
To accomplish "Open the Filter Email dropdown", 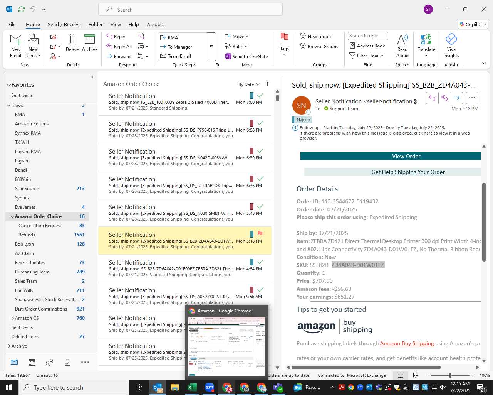I will [x=366, y=56].
